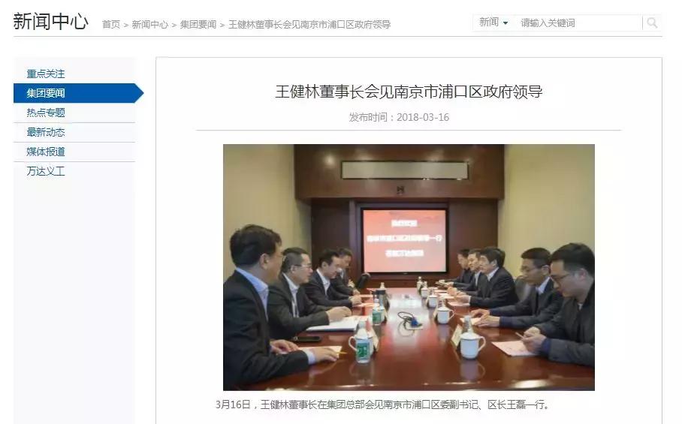
Task: Click the blue arrow tip of the active 集团要闻 tab
Action: [139, 93]
